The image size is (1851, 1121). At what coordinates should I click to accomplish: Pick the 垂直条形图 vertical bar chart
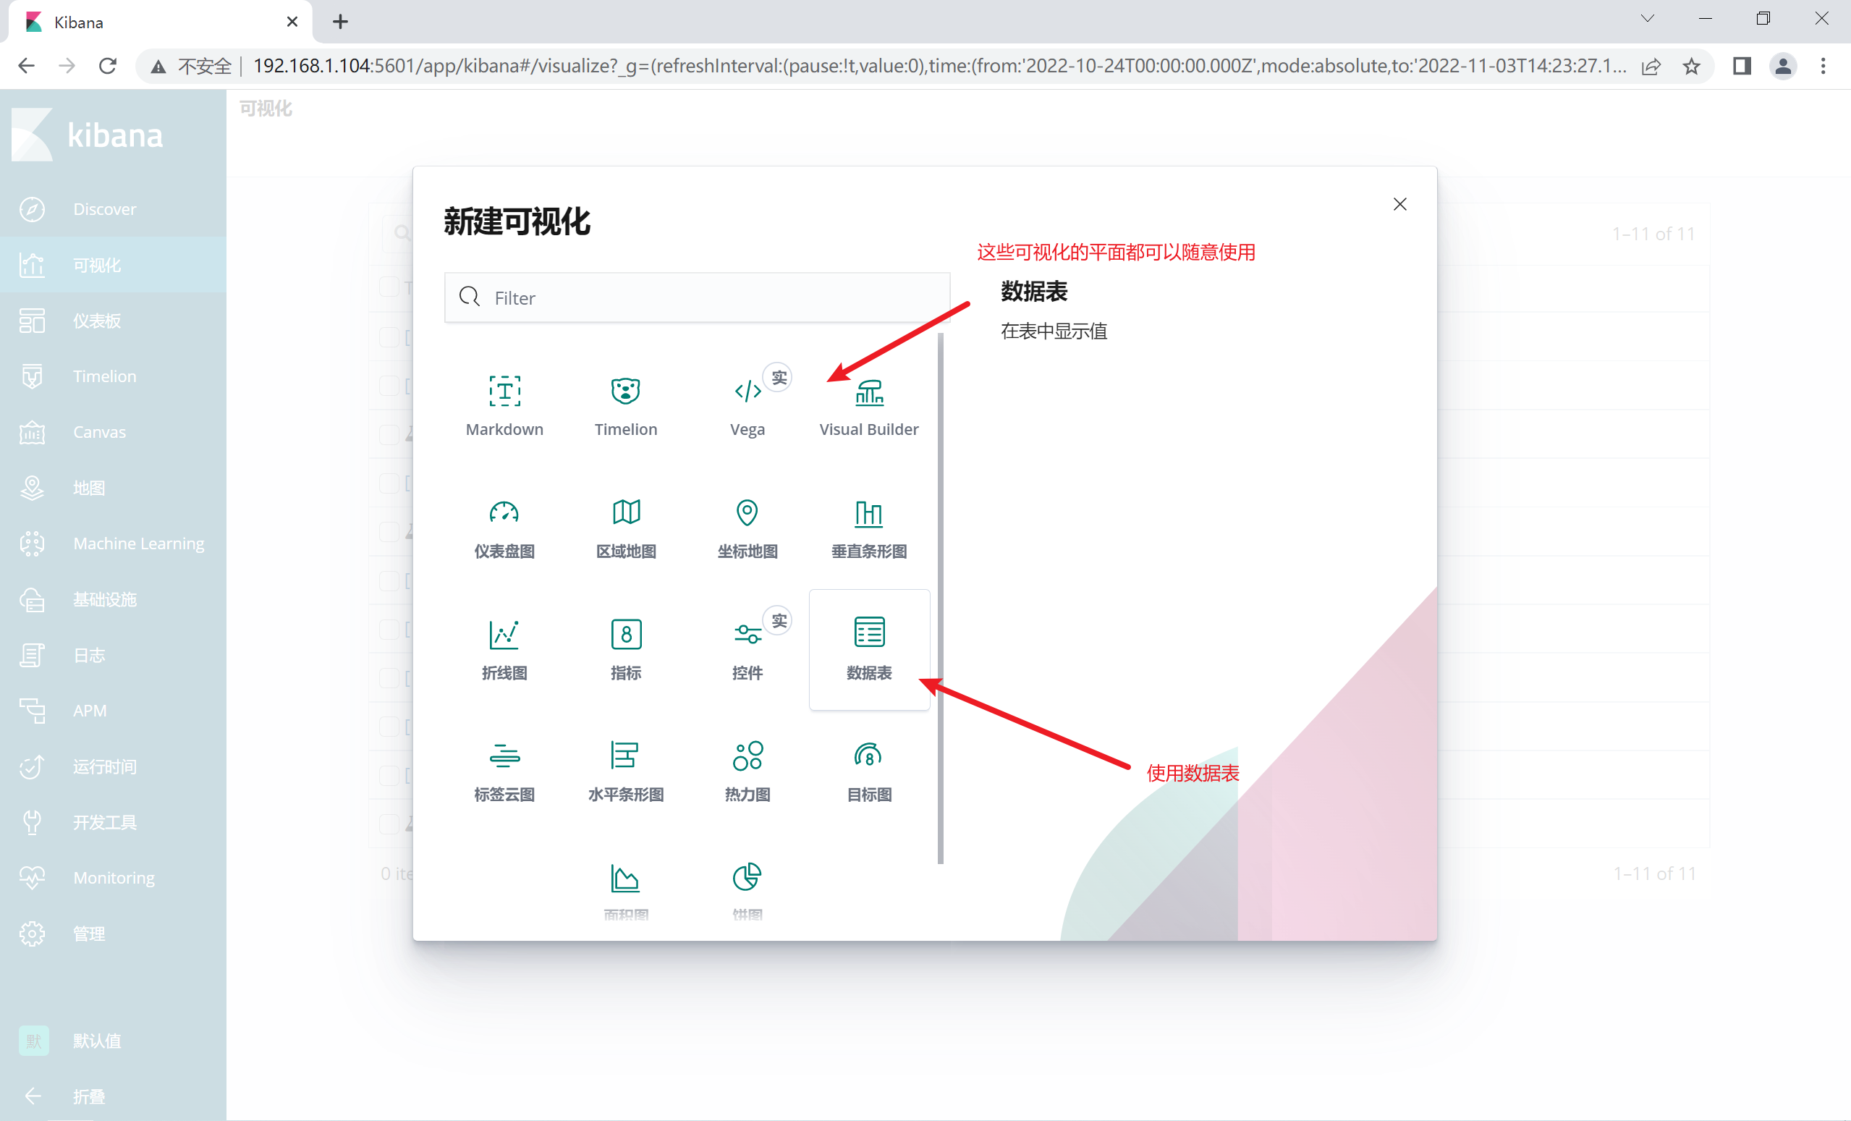869,528
